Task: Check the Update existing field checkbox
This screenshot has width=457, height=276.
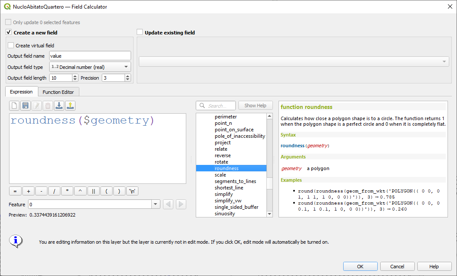Action: click(x=140, y=32)
